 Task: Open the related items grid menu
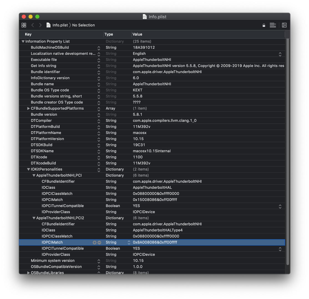point(24,25)
